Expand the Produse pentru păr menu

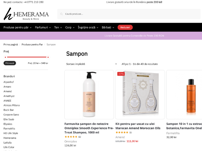tap(17, 27)
